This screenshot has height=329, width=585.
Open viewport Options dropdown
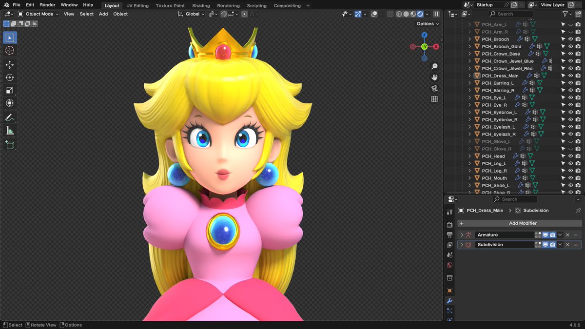click(428, 23)
